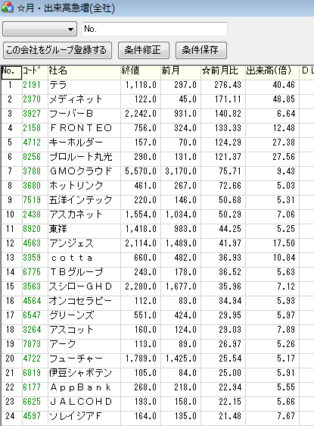Select stock code 3264
314x426 pixels.
pos(32,330)
